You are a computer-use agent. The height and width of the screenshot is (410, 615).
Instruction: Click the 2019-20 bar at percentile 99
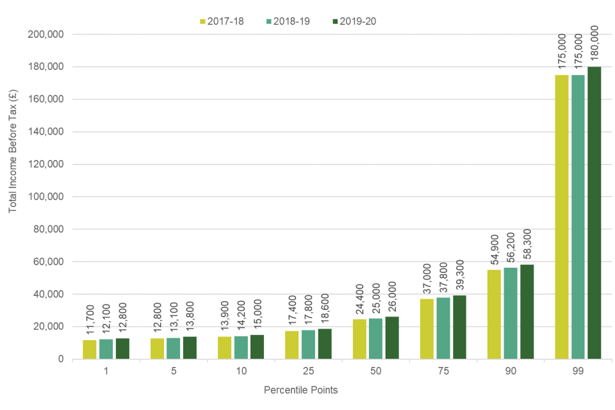(594, 212)
